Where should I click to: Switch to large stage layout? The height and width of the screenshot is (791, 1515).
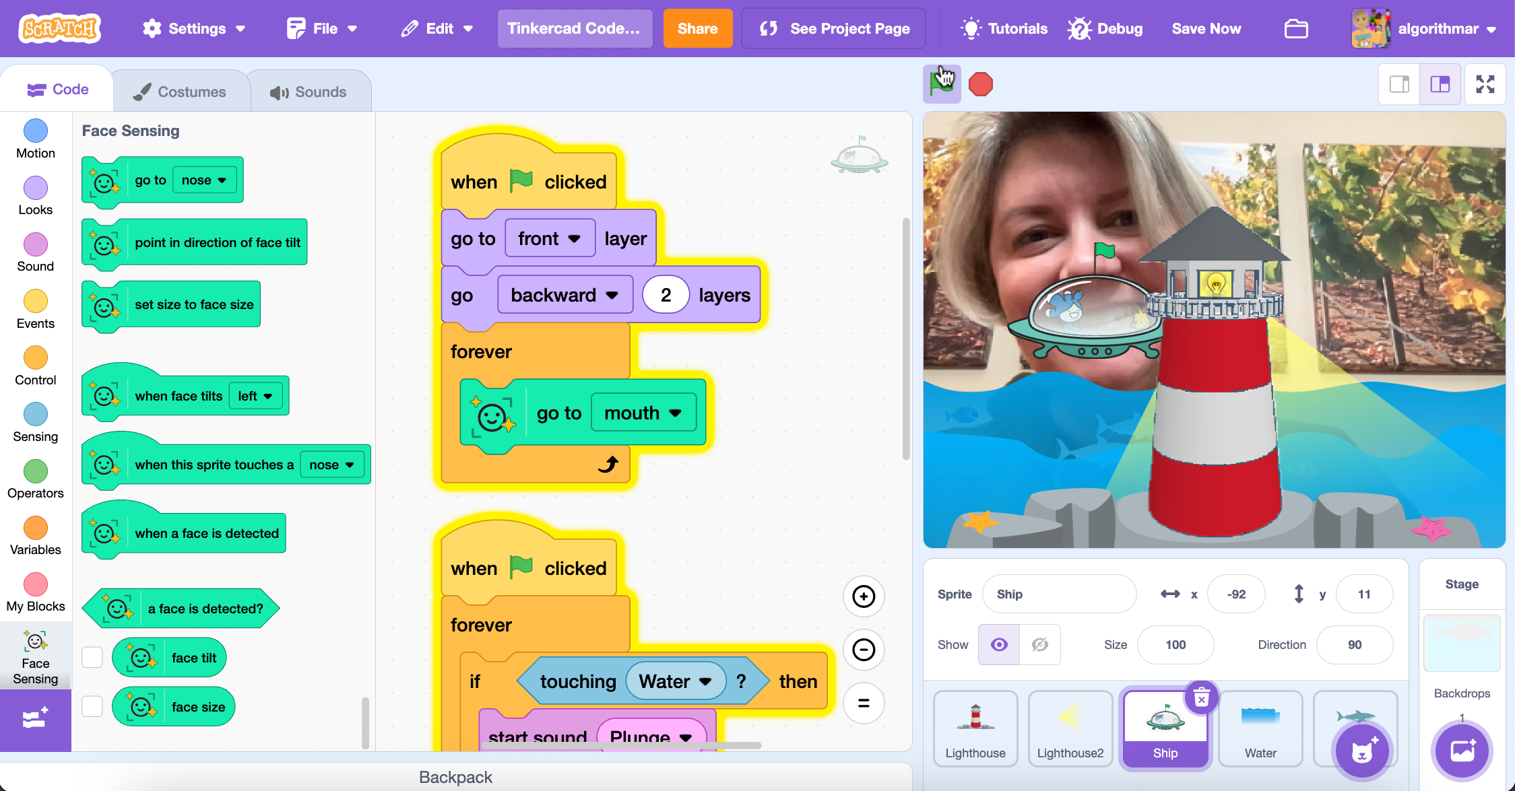tap(1440, 84)
